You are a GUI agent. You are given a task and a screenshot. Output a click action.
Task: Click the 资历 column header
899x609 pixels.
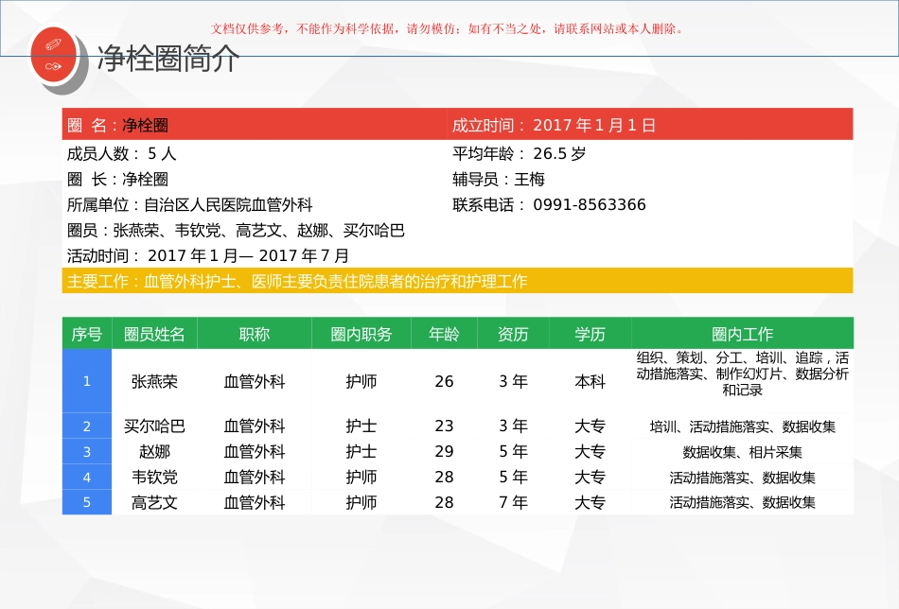[x=513, y=334]
